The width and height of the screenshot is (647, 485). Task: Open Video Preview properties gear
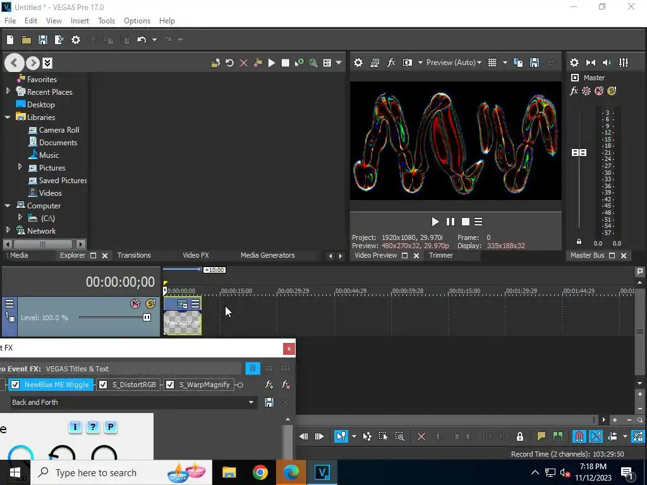pos(358,63)
